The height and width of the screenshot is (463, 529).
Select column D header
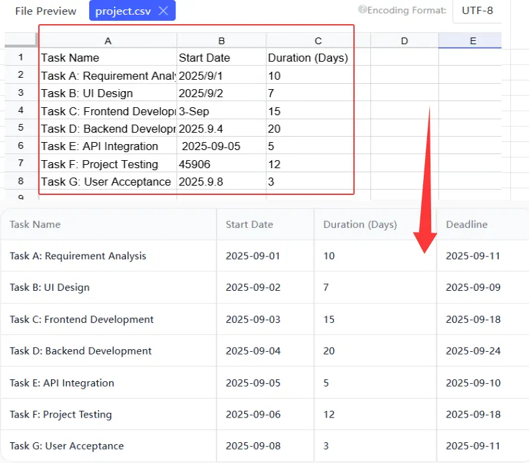404,41
